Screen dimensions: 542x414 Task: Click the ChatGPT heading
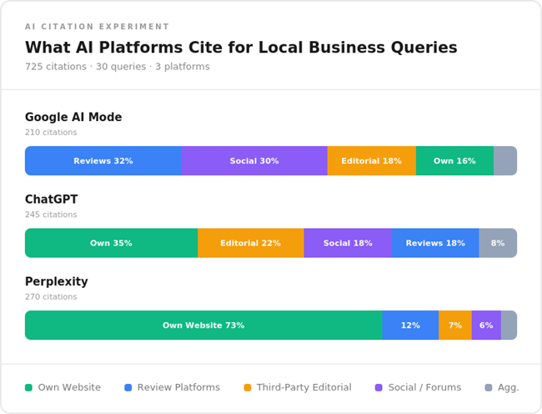(52, 199)
